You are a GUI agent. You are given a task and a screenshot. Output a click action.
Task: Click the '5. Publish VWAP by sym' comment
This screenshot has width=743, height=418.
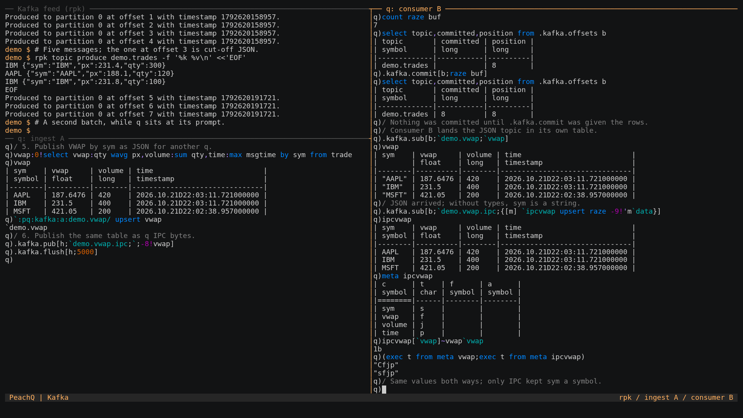(x=109, y=147)
